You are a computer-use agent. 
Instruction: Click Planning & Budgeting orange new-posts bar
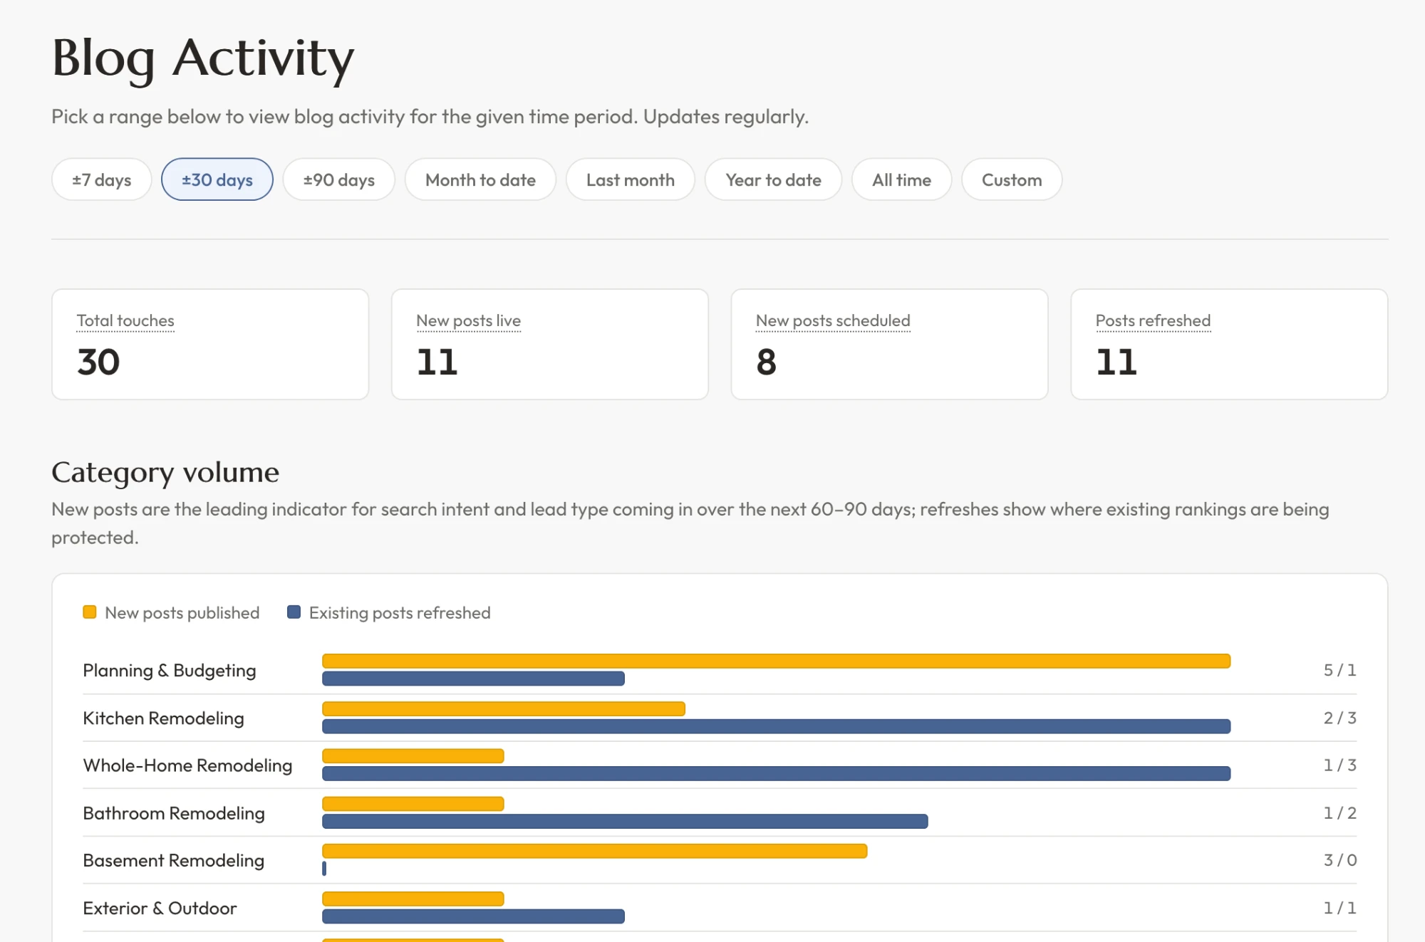pos(776,661)
